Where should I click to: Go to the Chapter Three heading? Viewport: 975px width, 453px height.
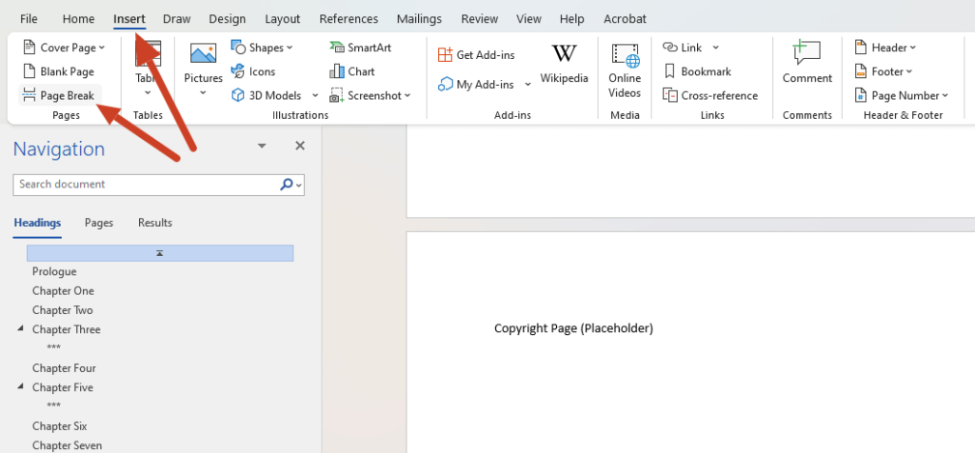tap(67, 329)
